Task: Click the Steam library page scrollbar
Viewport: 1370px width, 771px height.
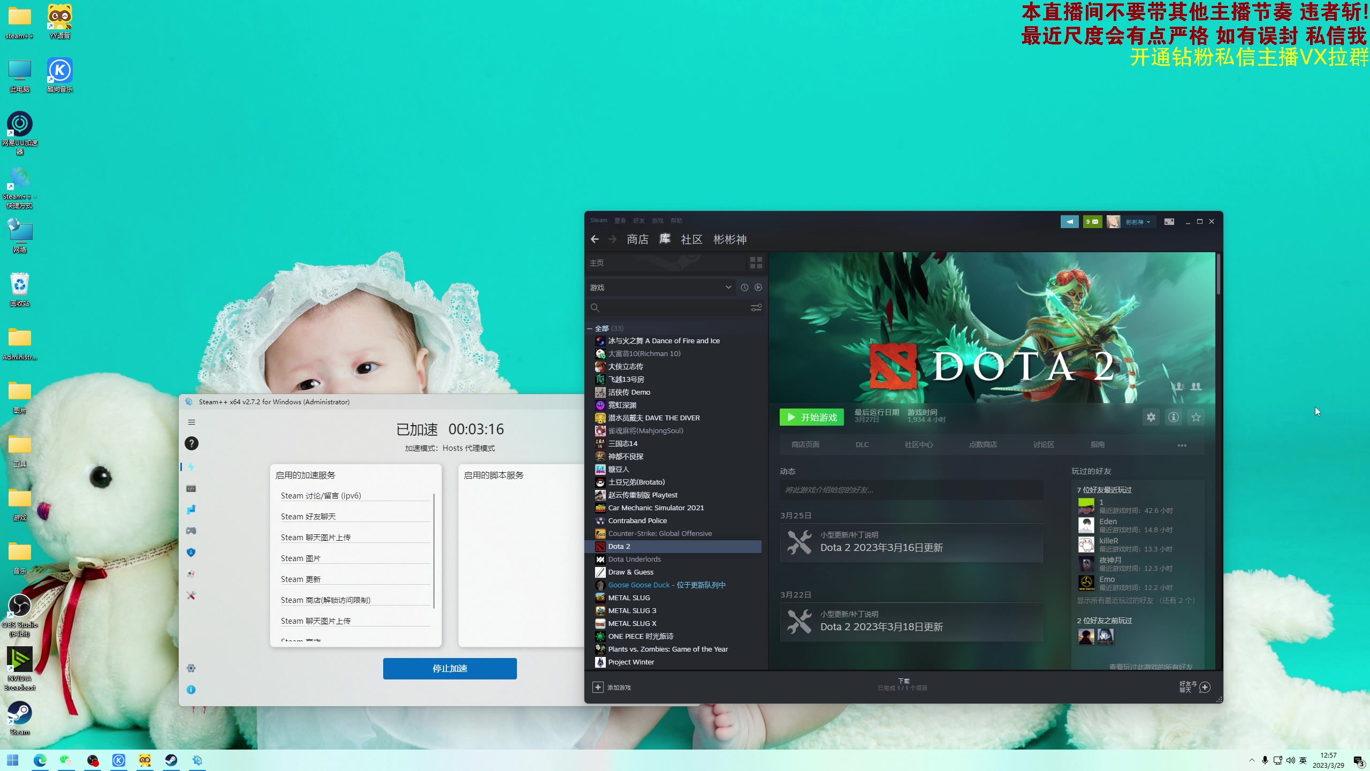Action: 1219,274
